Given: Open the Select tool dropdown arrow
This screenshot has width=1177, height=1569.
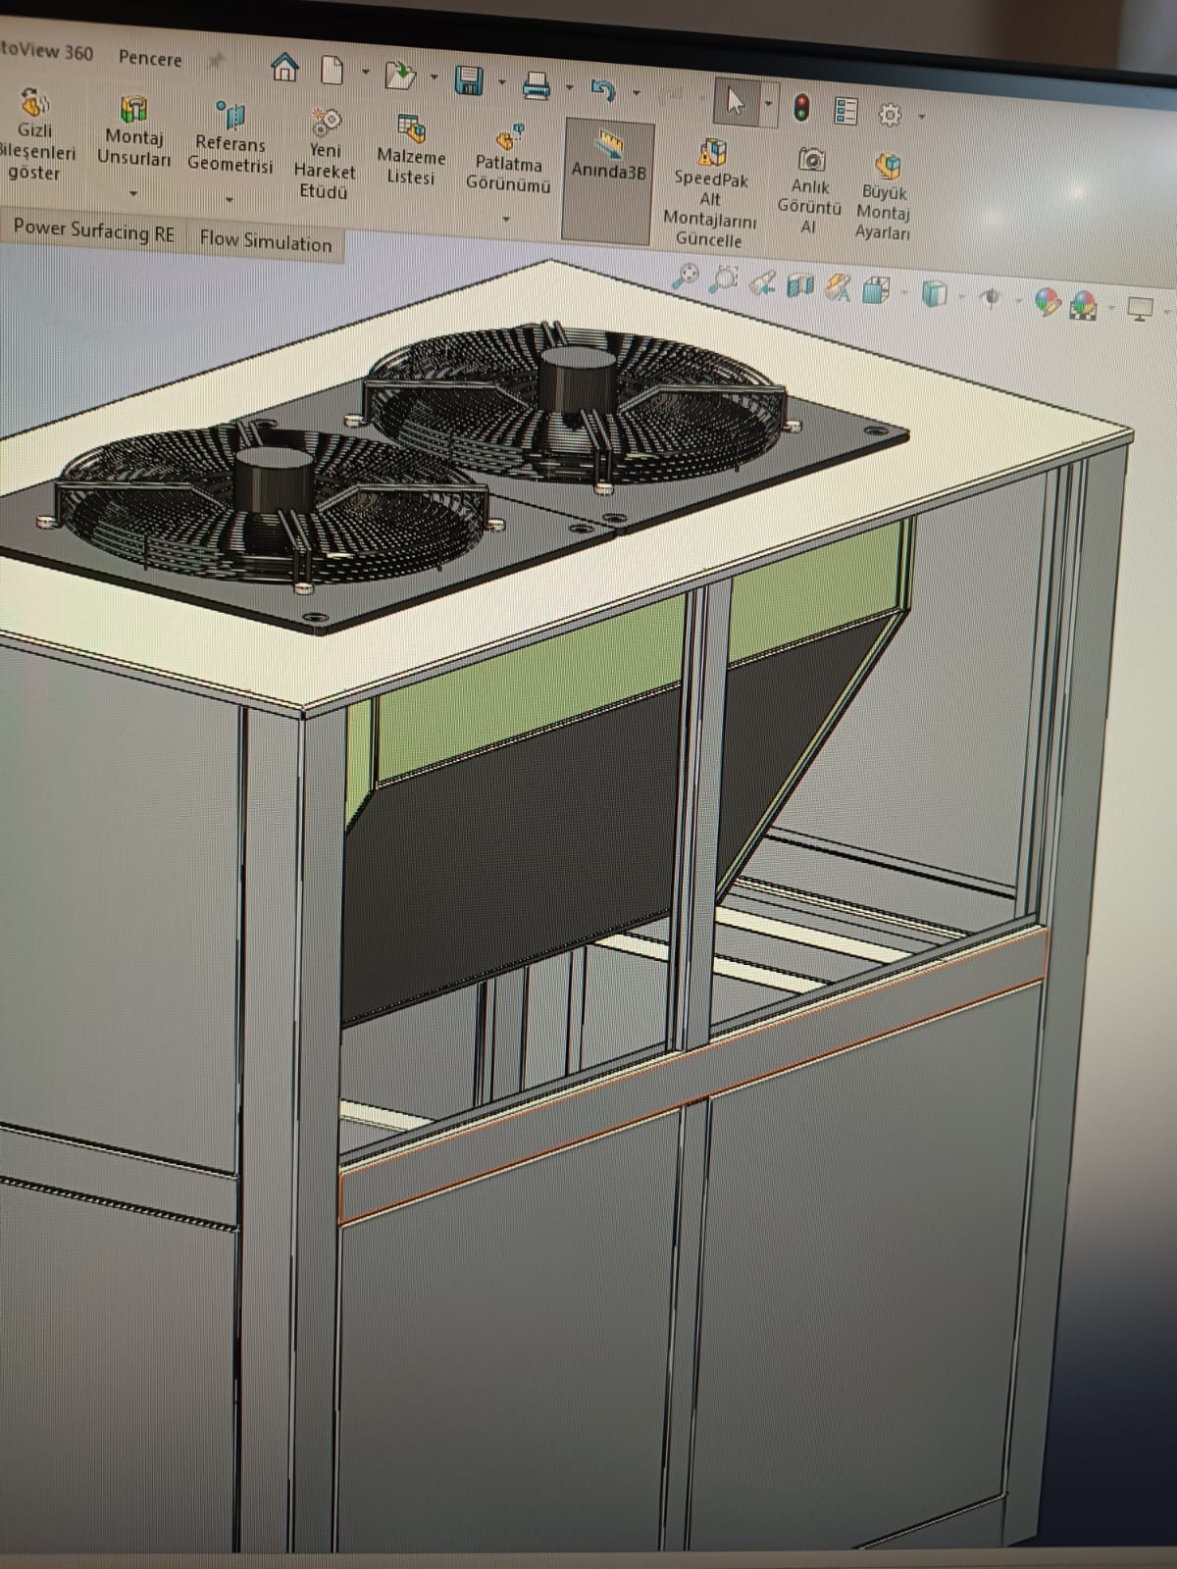Looking at the screenshot, I should pos(768,102).
